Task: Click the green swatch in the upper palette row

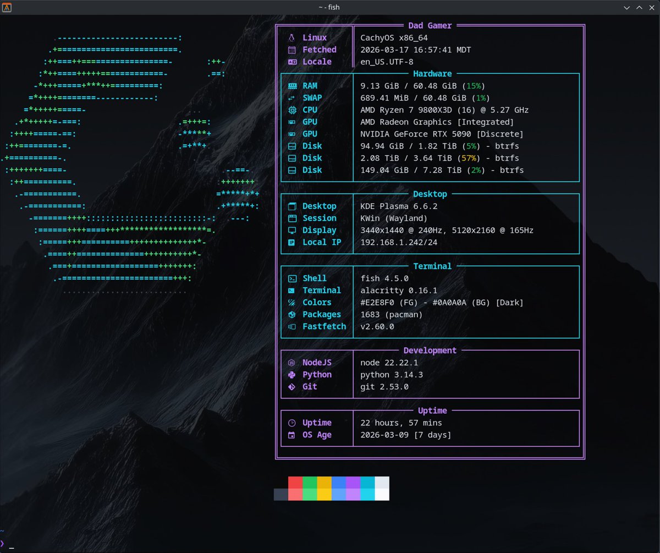Action: [x=310, y=483]
